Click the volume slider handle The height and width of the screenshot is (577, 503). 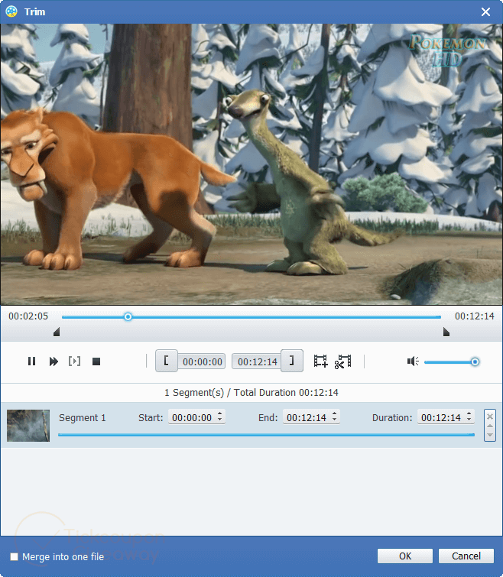tap(475, 361)
